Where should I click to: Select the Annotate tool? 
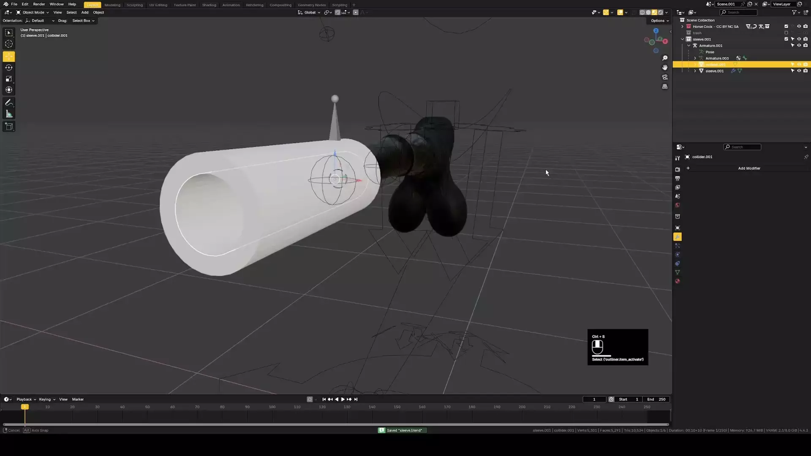[x=9, y=103]
